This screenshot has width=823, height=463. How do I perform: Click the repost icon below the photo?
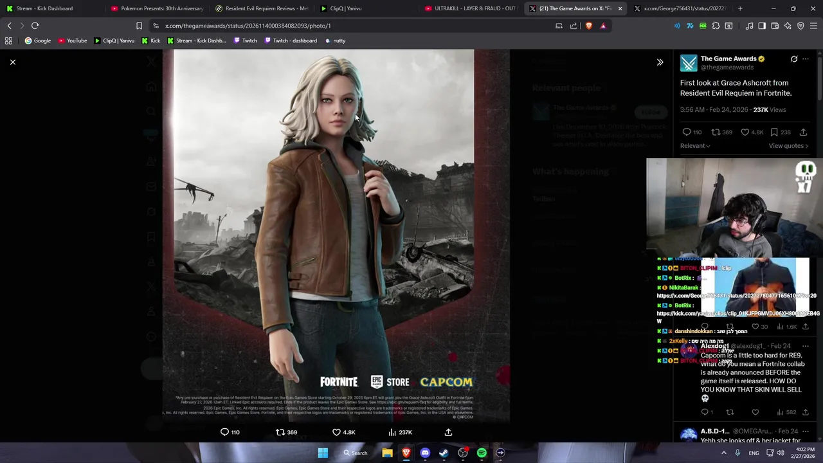coord(280,432)
